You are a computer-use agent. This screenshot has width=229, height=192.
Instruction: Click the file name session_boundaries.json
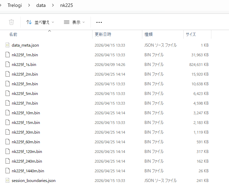34,181
